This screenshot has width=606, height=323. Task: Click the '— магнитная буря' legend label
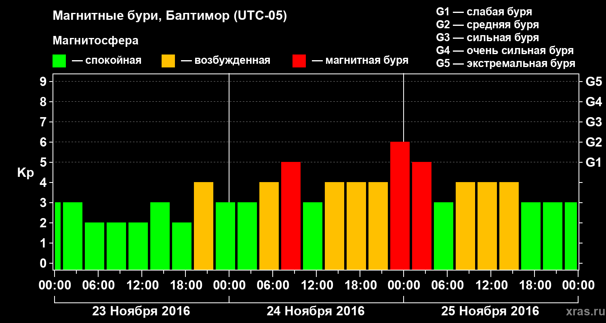360,61
